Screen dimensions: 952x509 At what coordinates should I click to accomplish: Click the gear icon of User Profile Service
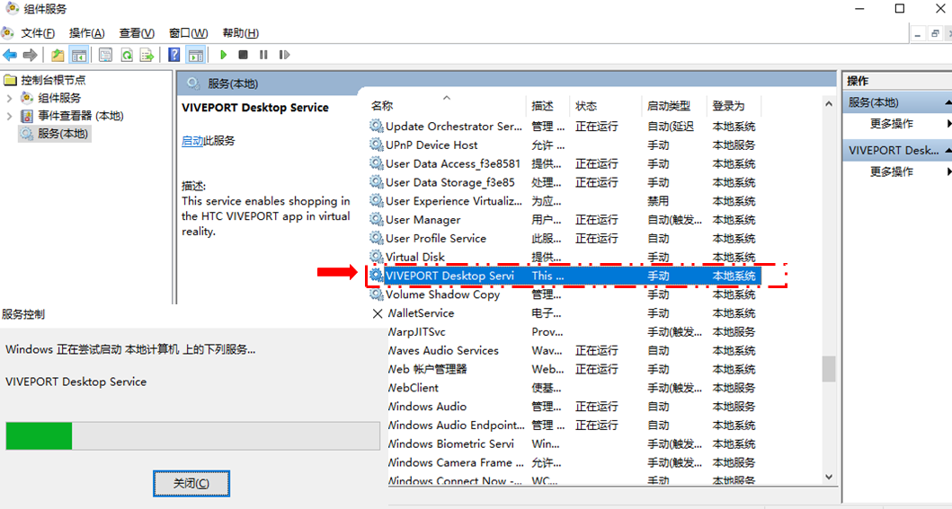point(377,238)
